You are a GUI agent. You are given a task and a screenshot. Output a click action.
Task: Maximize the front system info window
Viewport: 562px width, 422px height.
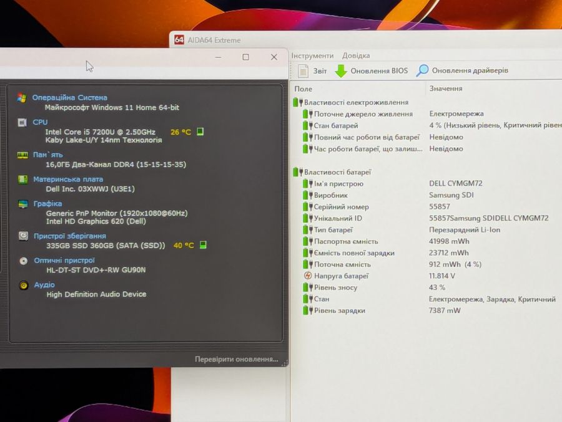pyautogui.click(x=245, y=57)
